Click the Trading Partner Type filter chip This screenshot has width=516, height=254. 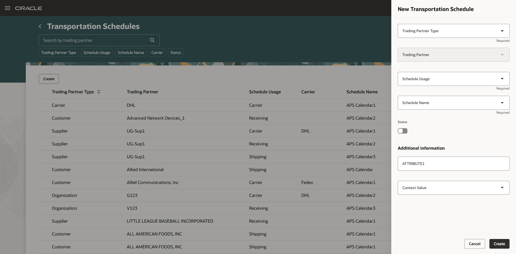coord(58,52)
